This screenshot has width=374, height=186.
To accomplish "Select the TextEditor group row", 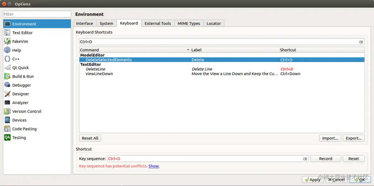I will click(x=222, y=64).
